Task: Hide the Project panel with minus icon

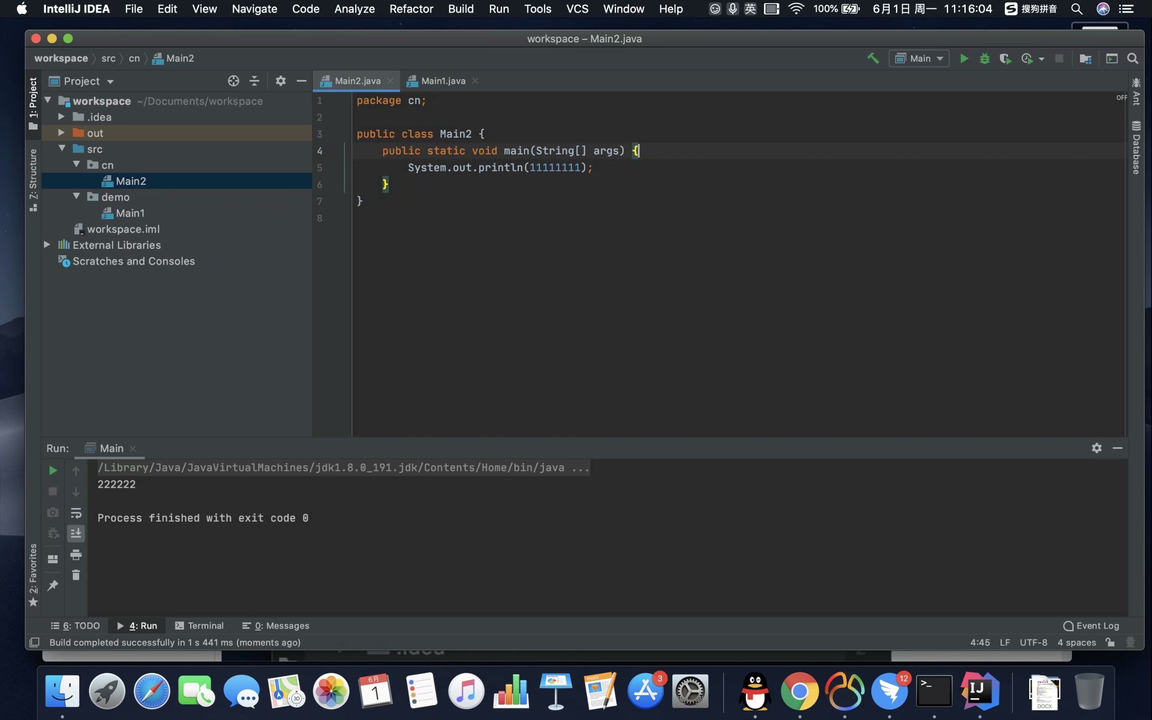Action: coord(301,81)
